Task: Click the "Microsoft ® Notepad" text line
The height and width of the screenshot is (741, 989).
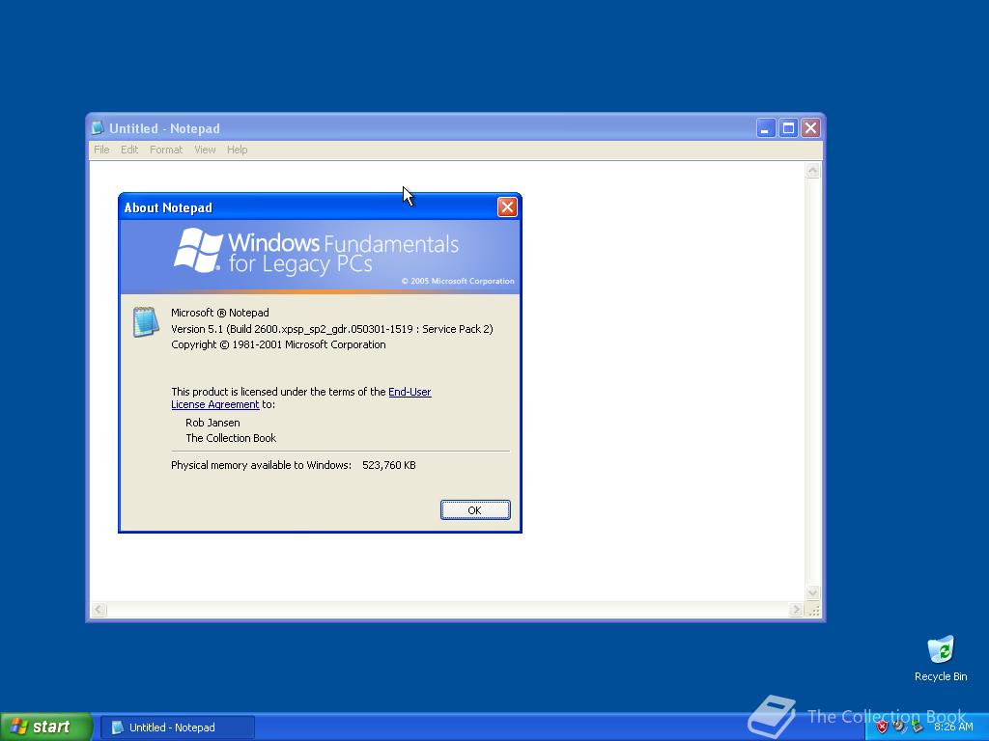Action: [x=220, y=313]
